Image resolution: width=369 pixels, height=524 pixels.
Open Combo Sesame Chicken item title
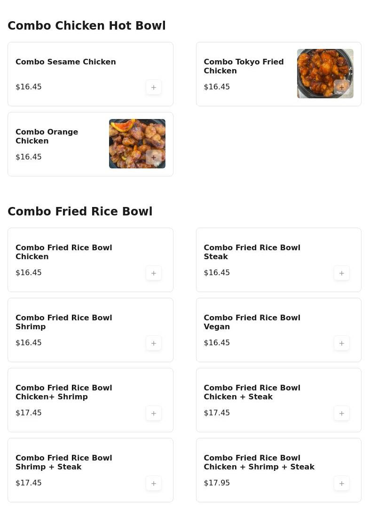pos(66,62)
